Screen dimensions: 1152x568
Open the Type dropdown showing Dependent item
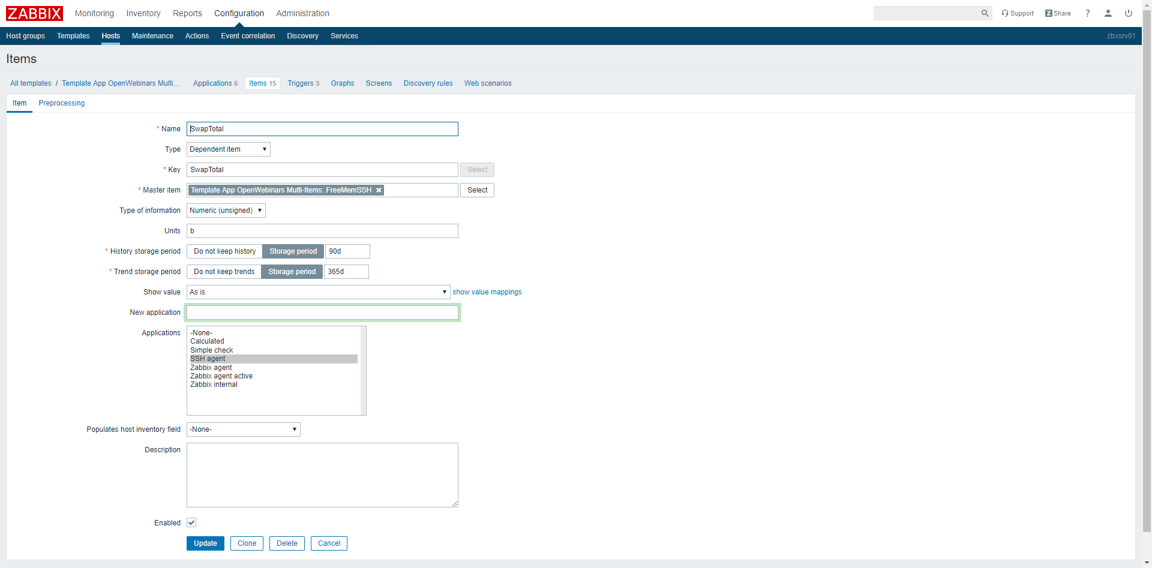coord(228,149)
